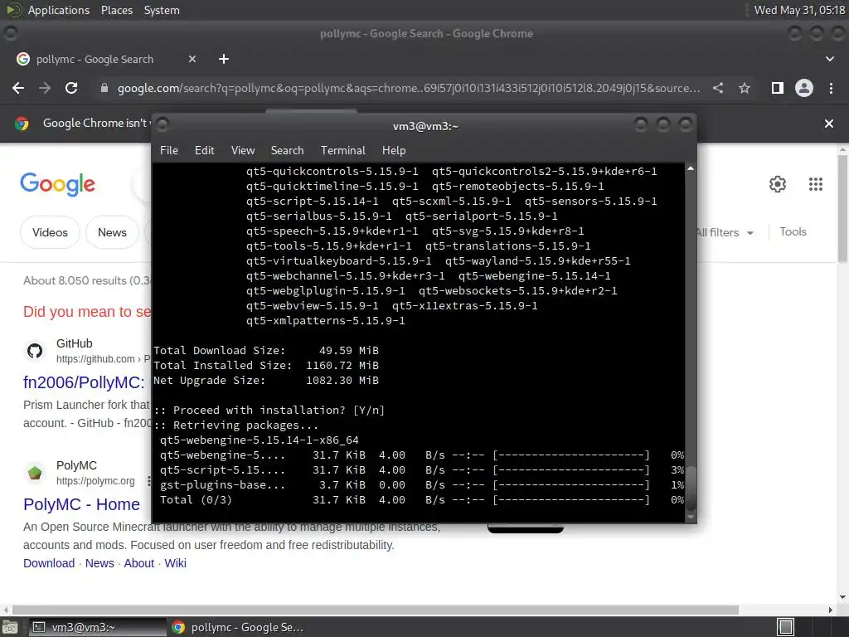
Task: Click qt5-webengine progress bar row
Action: [421, 455]
